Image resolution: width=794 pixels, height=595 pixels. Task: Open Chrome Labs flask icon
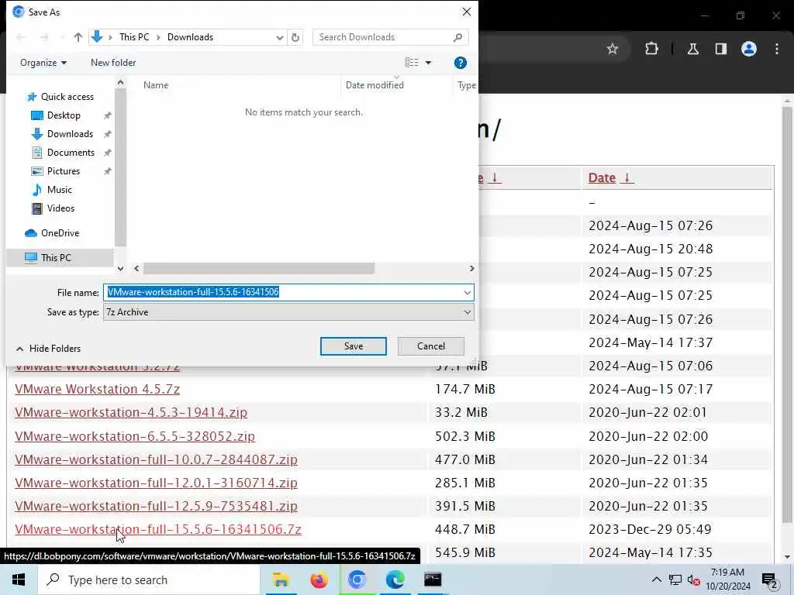coord(692,49)
